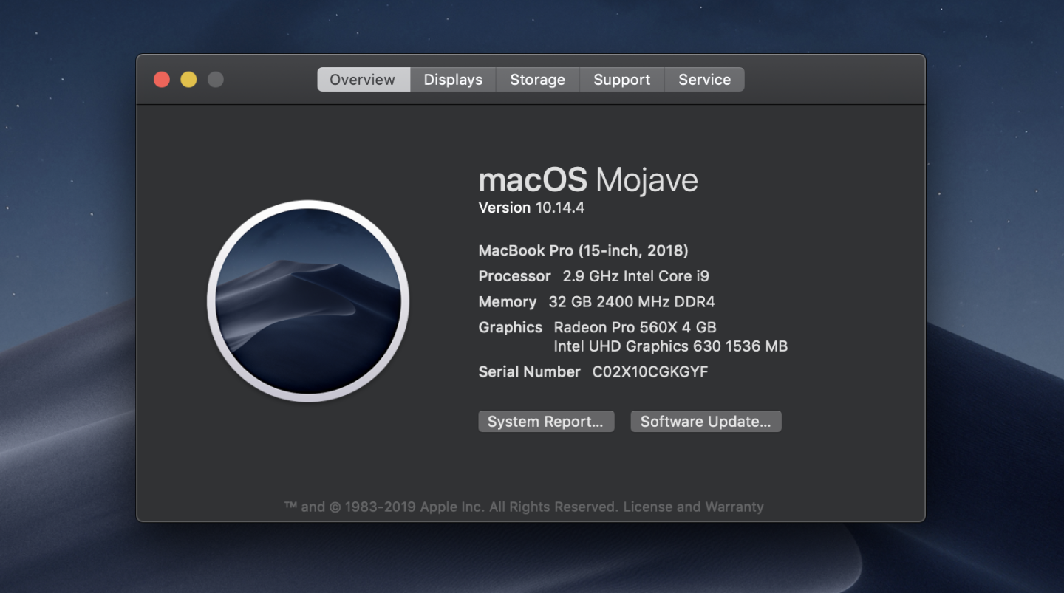Image resolution: width=1064 pixels, height=593 pixels.
Task: Close the window with the red button
Action: 162,80
